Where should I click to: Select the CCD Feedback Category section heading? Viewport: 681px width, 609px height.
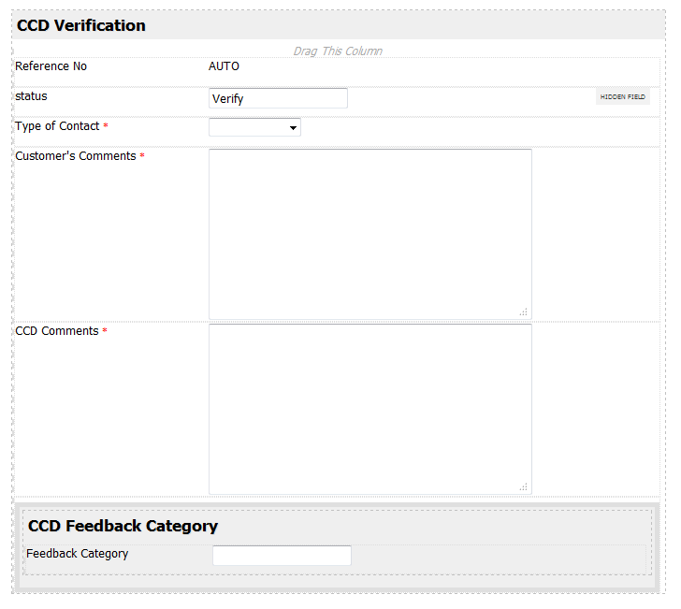(x=123, y=526)
